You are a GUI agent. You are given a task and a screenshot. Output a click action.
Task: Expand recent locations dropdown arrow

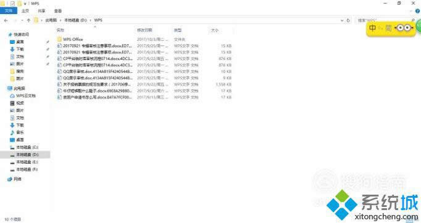(22, 20)
